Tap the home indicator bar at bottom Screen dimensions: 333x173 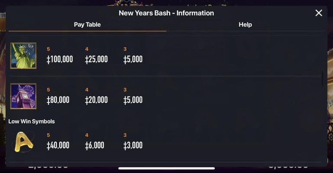pyautogui.click(x=166, y=168)
